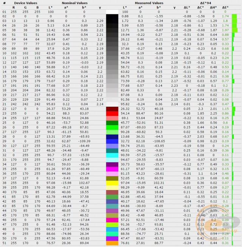Click the "Device Values" group header

coord(26,3)
